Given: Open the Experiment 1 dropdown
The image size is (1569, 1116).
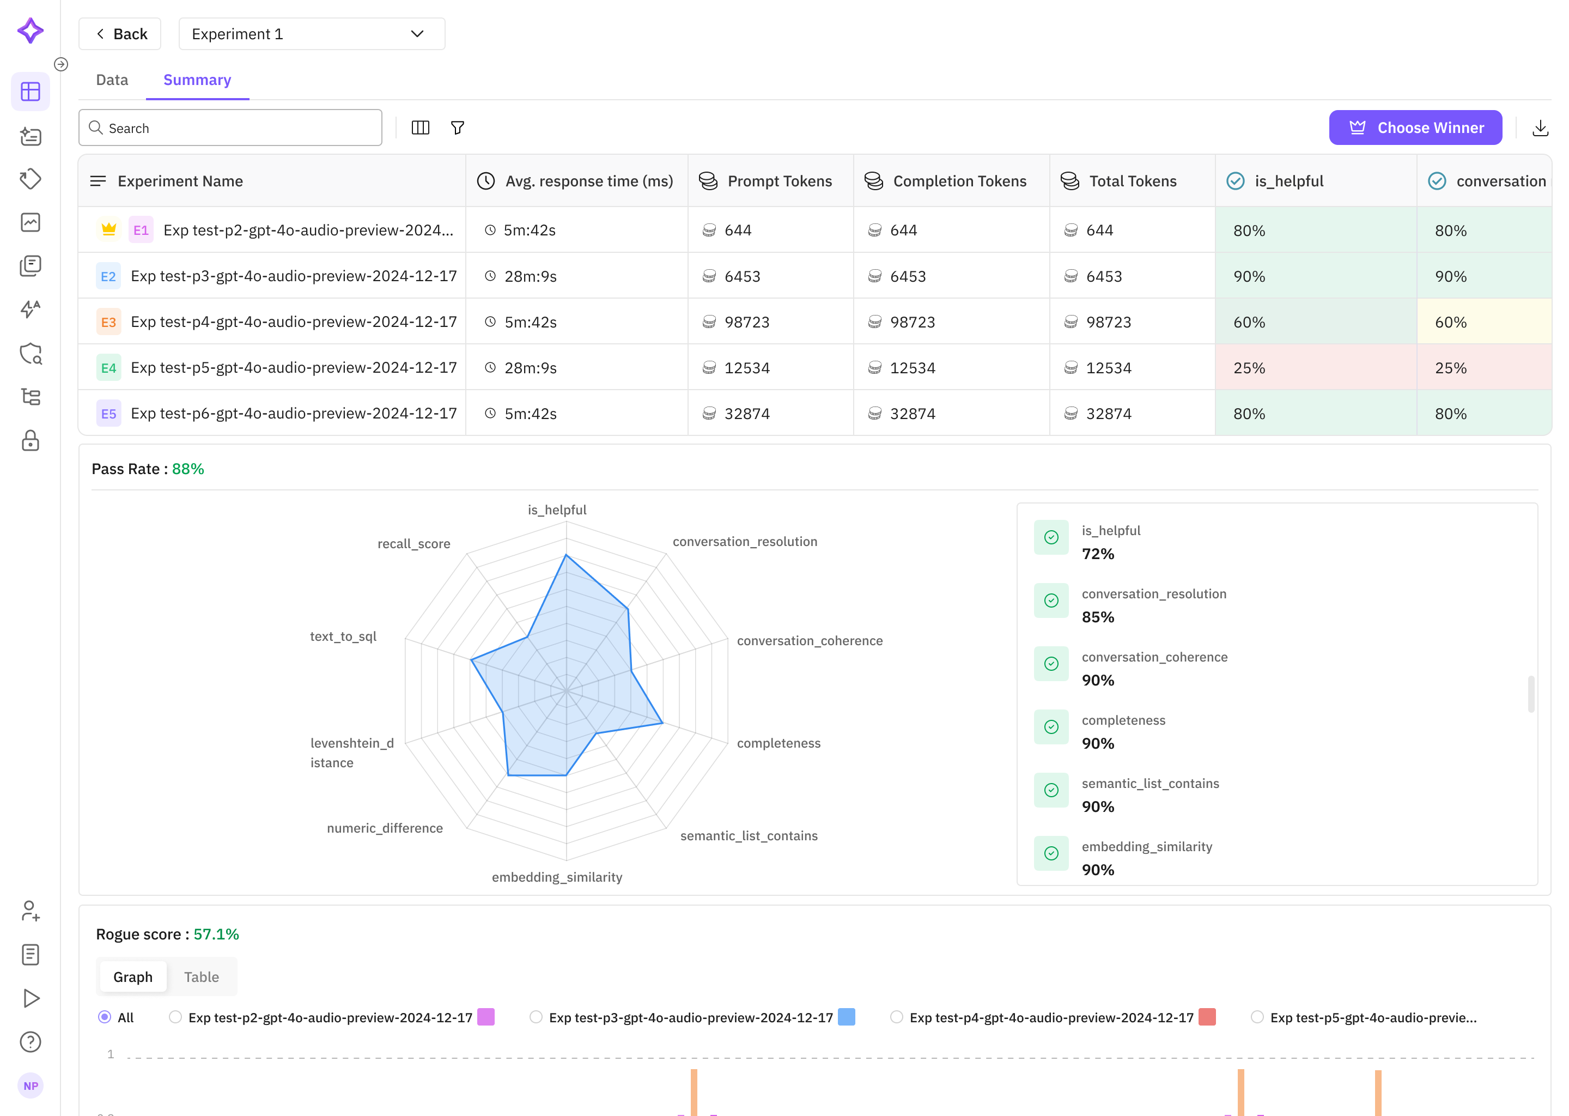Looking at the screenshot, I should pyautogui.click(x=311, y=34).
